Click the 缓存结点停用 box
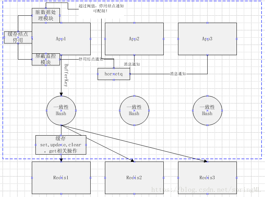This screenshot has width=265, height=197. pyautogui.click(x=18, y=37)
